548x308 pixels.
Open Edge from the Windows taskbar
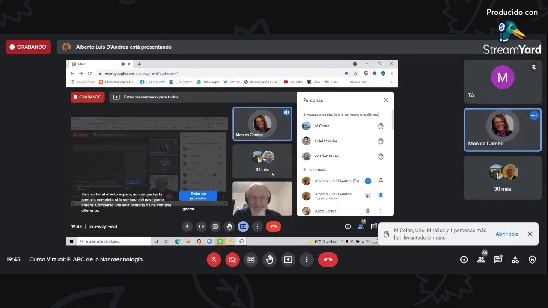[x=177, y=241]
